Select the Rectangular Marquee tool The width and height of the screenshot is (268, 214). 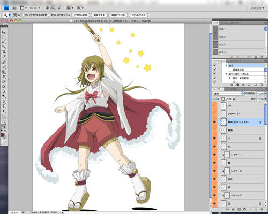tap(4, 37)
